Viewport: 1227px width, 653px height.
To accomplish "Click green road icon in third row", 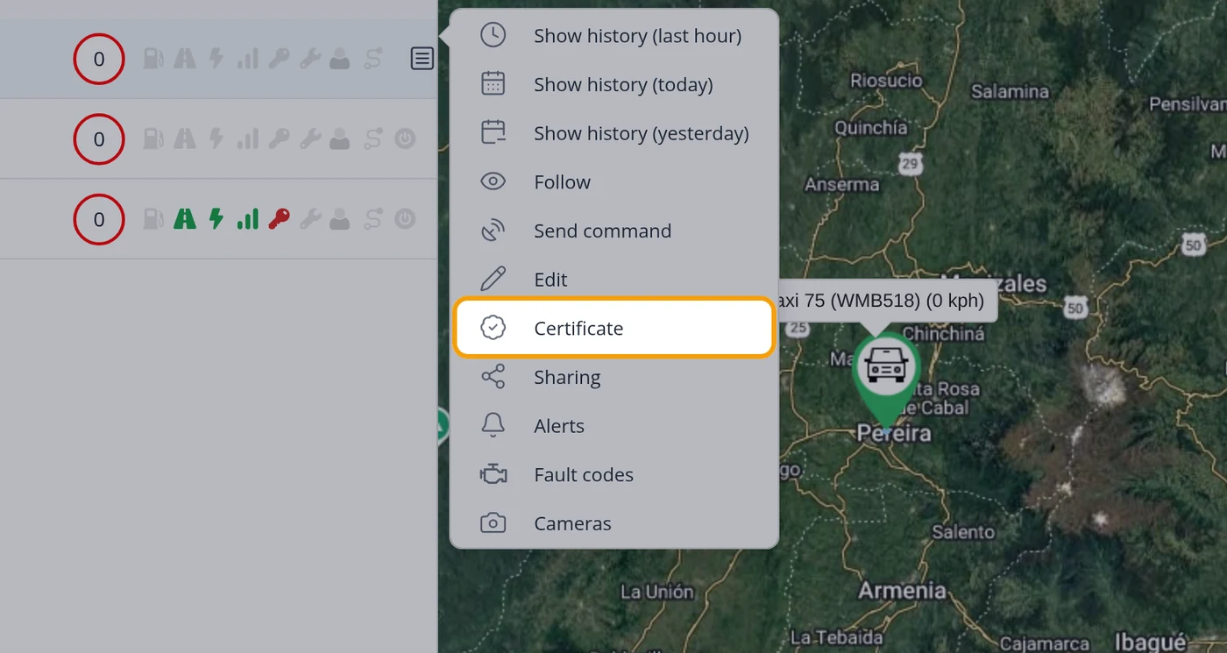I will point(185,219).
